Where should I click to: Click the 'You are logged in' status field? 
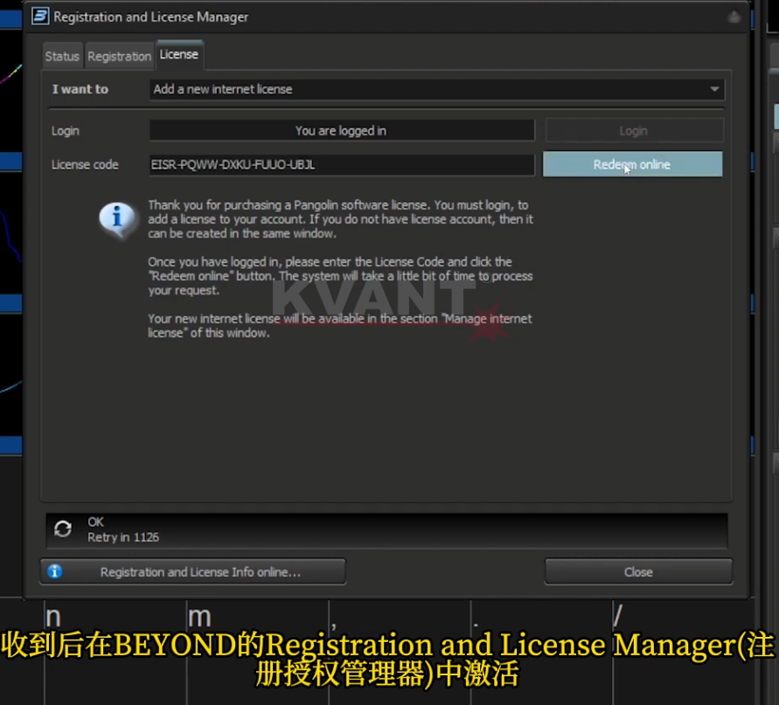click(x=342, y=130)
